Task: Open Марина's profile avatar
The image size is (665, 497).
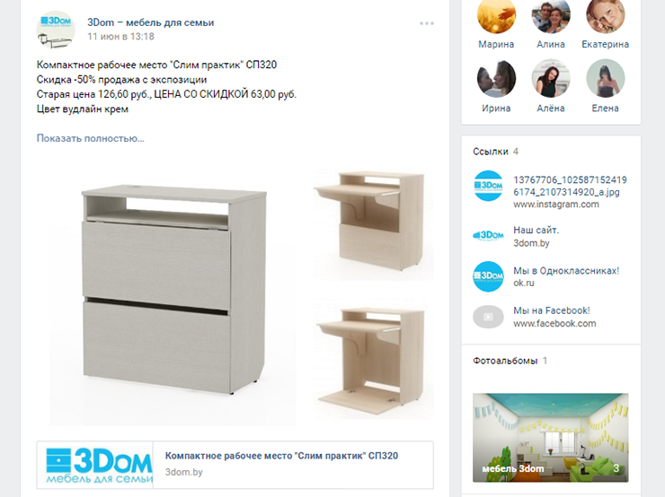Action: pos(496,15)
